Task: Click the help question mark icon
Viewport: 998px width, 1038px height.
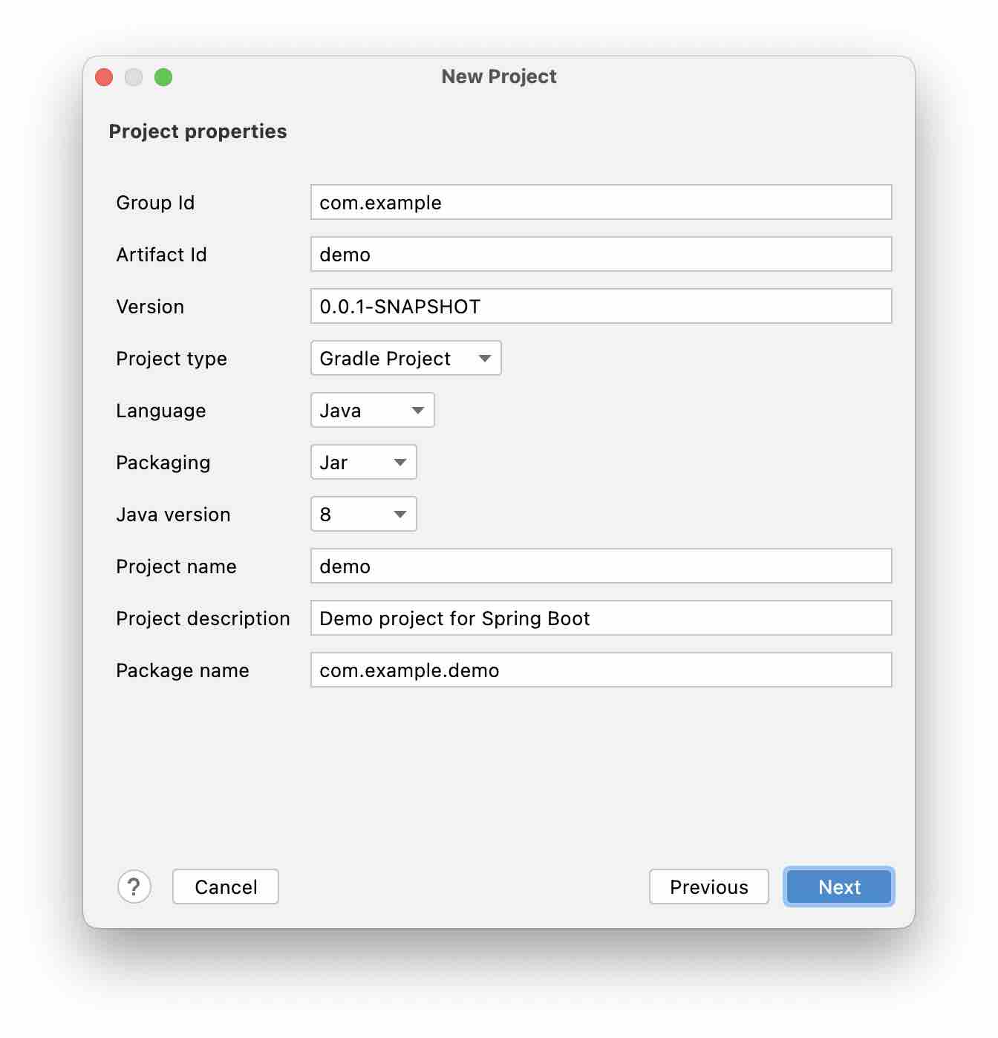Action: 134,887
